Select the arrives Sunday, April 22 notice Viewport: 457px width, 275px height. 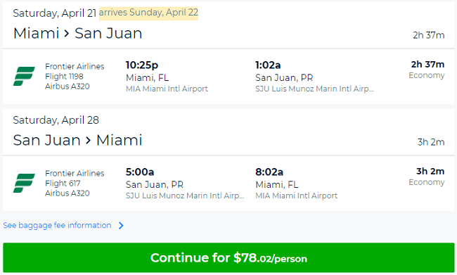pos(148,13)
